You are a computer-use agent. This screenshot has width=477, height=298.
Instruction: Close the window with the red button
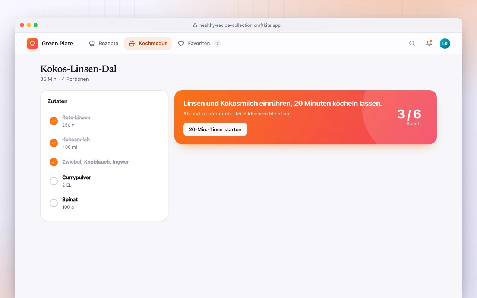click(x=22, y=25)
